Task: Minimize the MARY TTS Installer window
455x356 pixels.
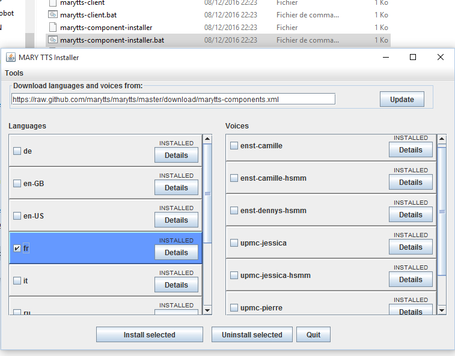Action: (x=386, y=58)
